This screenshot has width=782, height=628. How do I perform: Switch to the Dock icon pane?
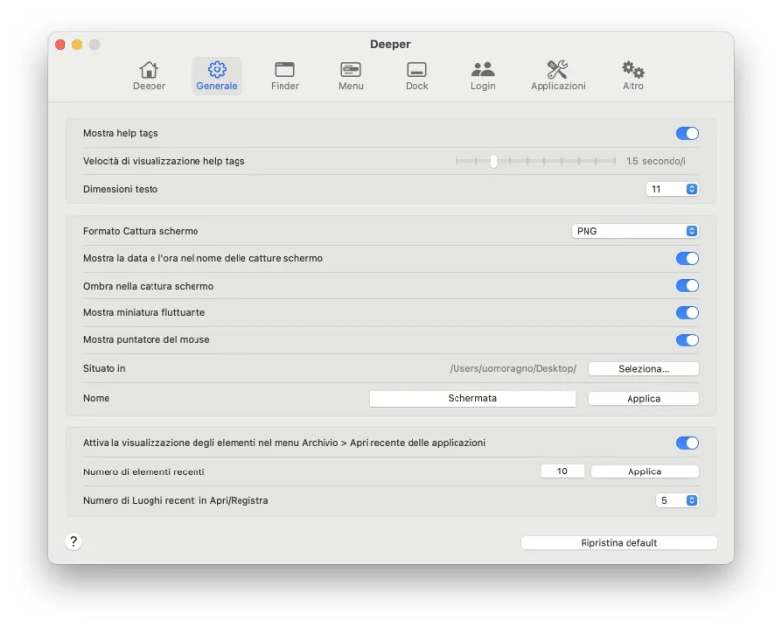click(x=416, y=70)
